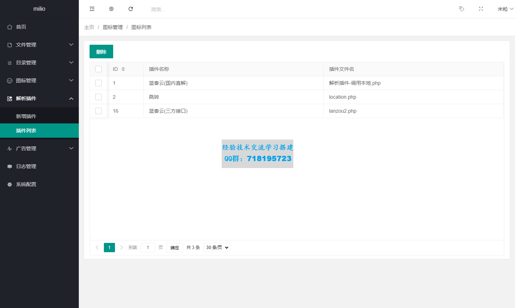The width and height of the screenshot is (515, 308).
Task: Toggle the select-all checkbox in table header
Action: point(98,69)
